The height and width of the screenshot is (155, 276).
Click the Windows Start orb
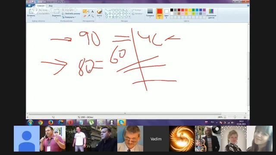(x=30, y=122)
